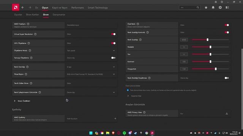Open Ekran Kartları sub-tab
243x136 pixels.
pos(33,15)
